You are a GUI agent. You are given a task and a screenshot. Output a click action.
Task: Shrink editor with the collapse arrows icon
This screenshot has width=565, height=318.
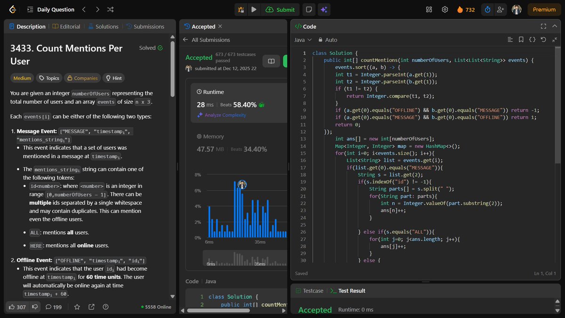(555, 40)
